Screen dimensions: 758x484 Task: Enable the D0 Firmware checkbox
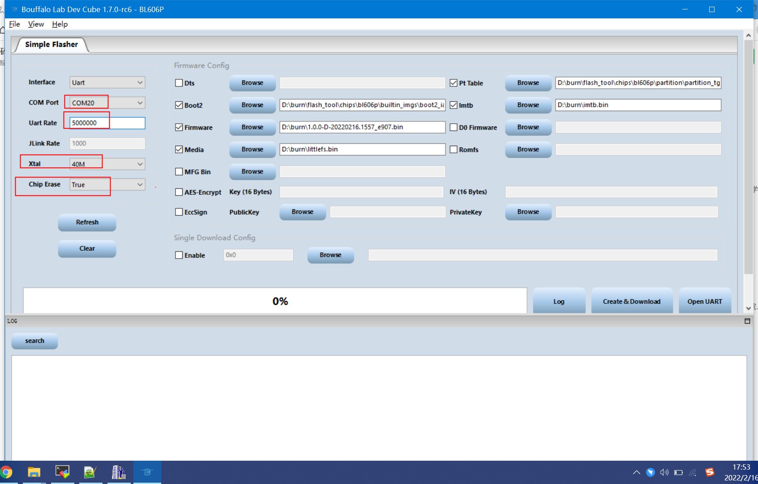pos(454,127)
